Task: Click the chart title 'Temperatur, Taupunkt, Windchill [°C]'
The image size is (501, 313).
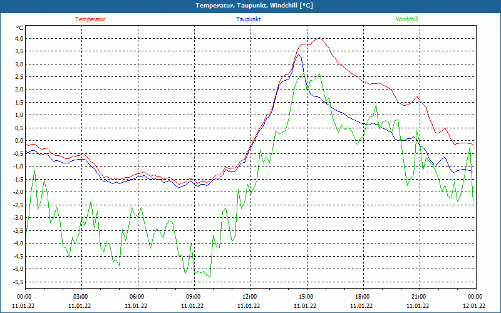Action: tap(254, 6)
